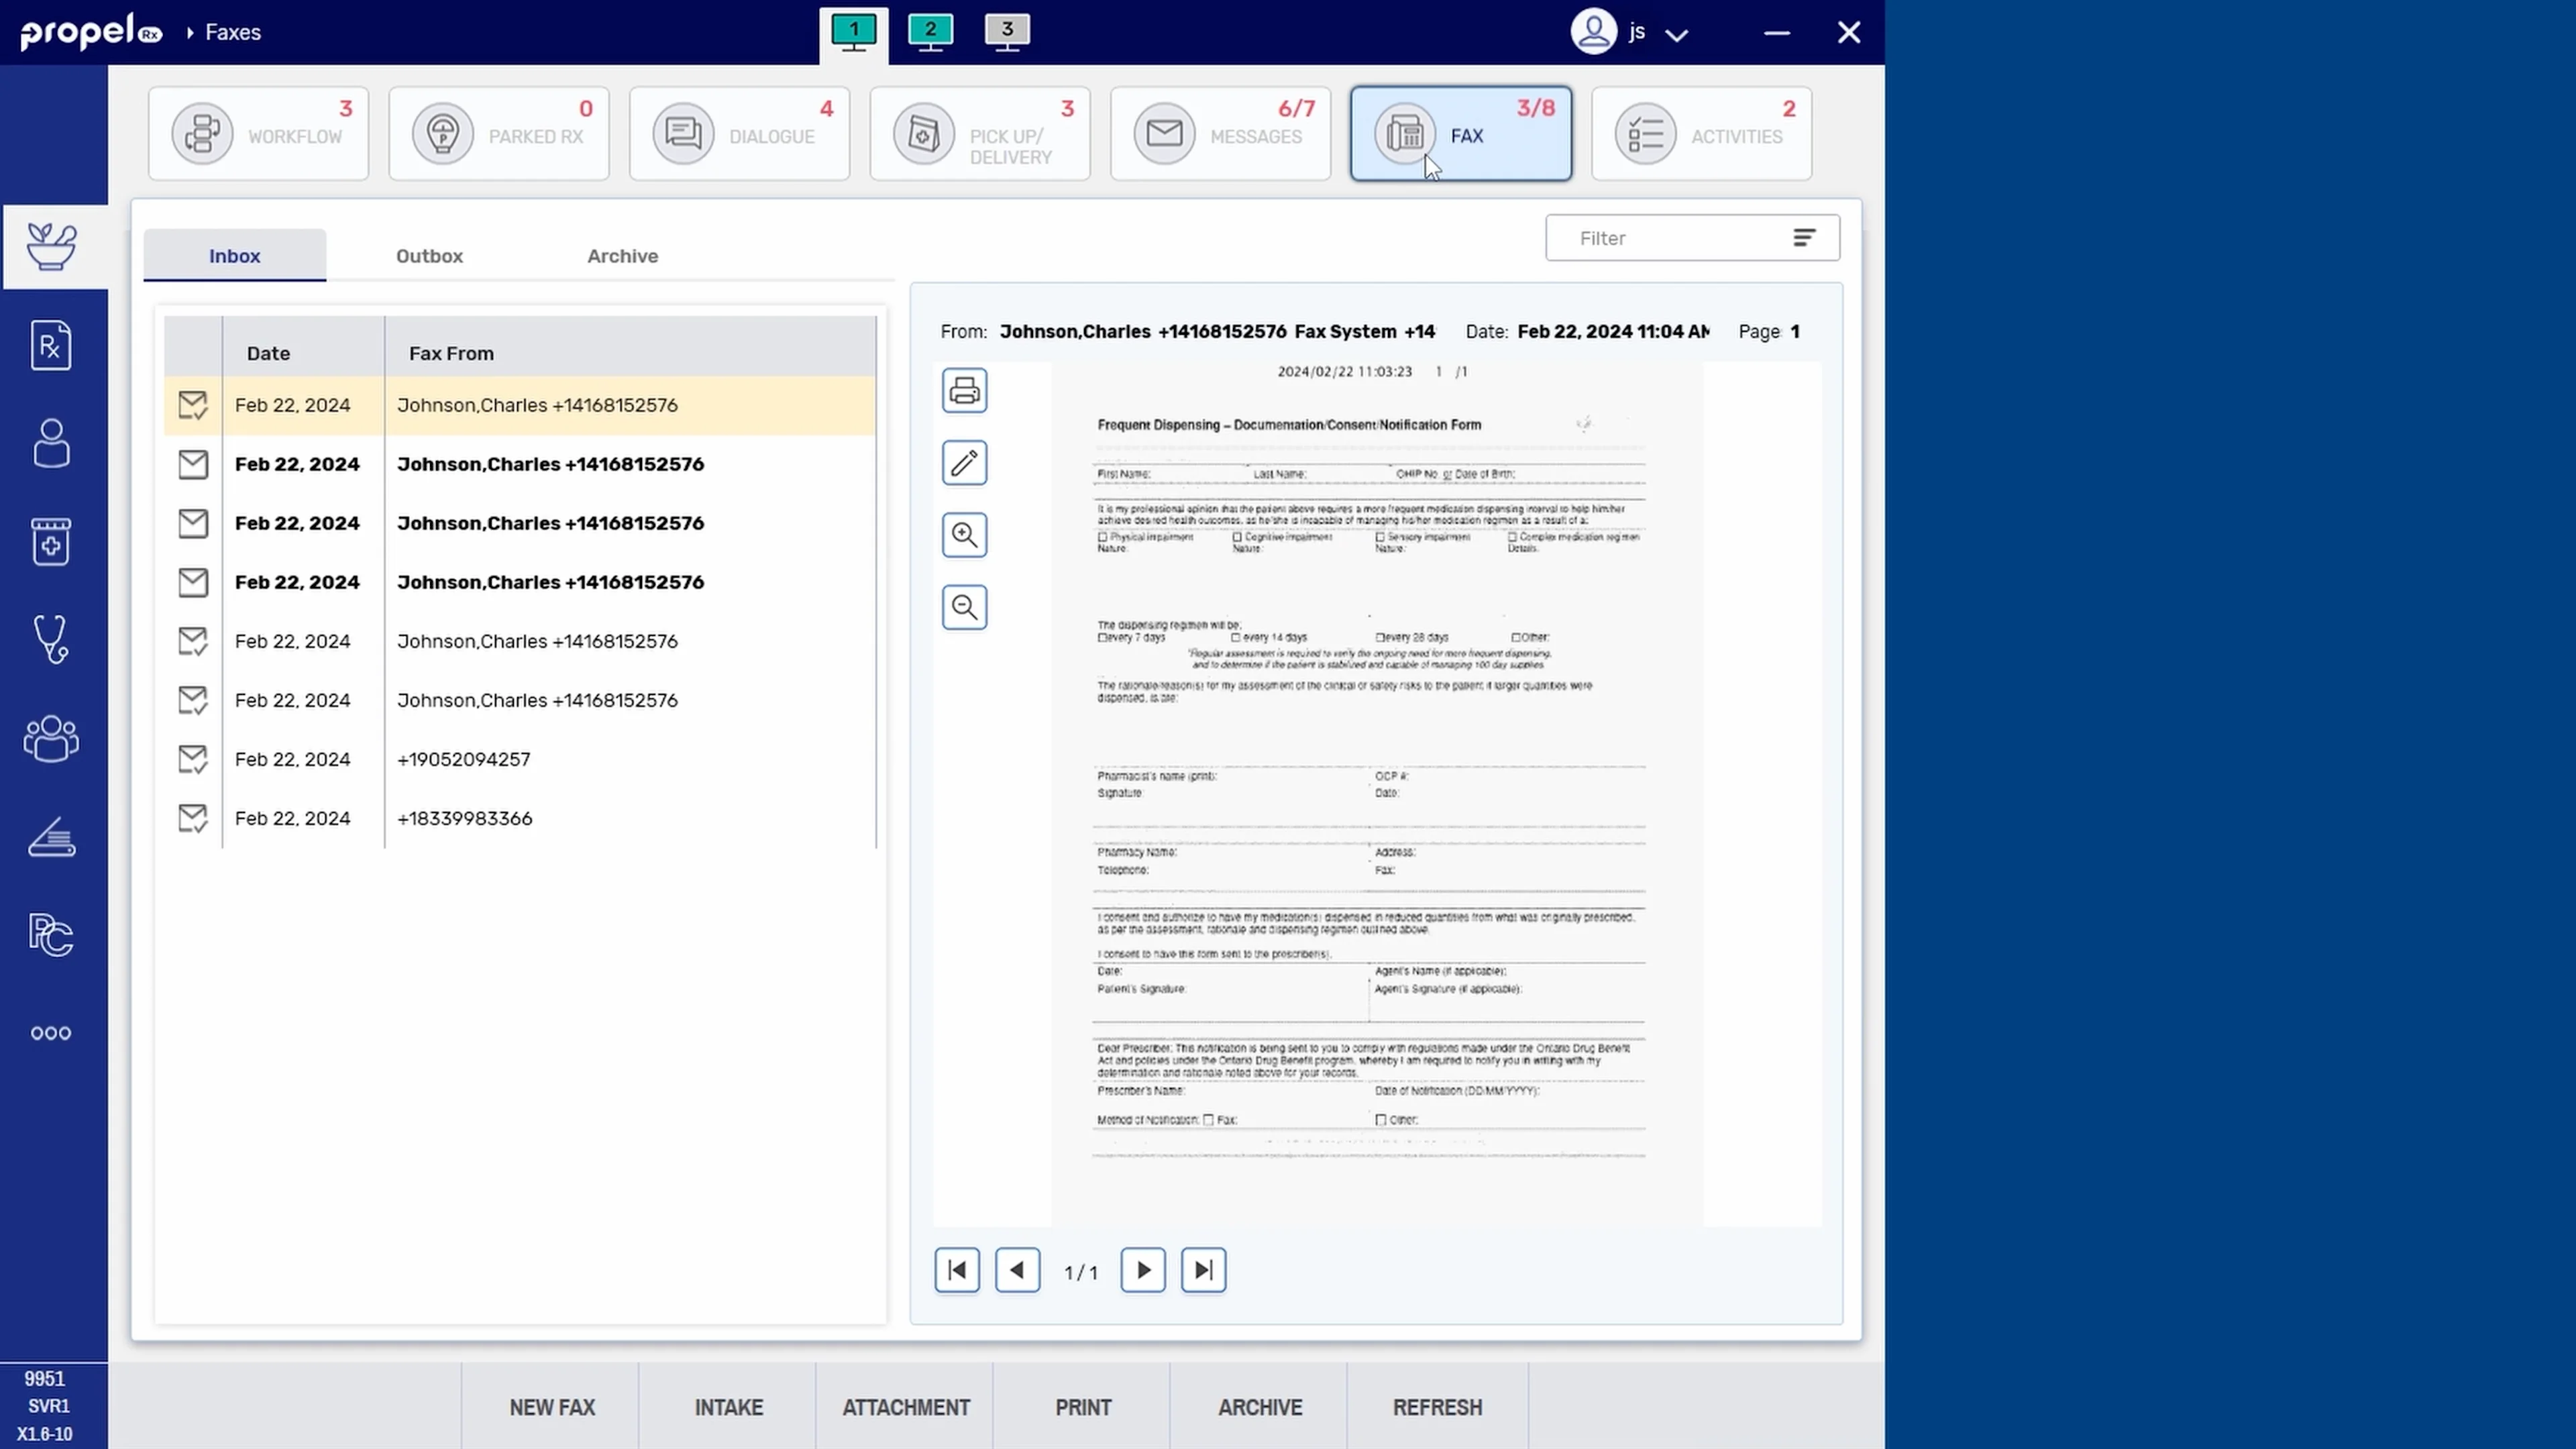Switch to the Outbox tab
Viewport: 2576px width, 1449px height.
pyautogui.click(x=429, y=256)
